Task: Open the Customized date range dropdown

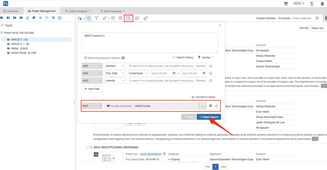Action: click(x=138, y=73)
